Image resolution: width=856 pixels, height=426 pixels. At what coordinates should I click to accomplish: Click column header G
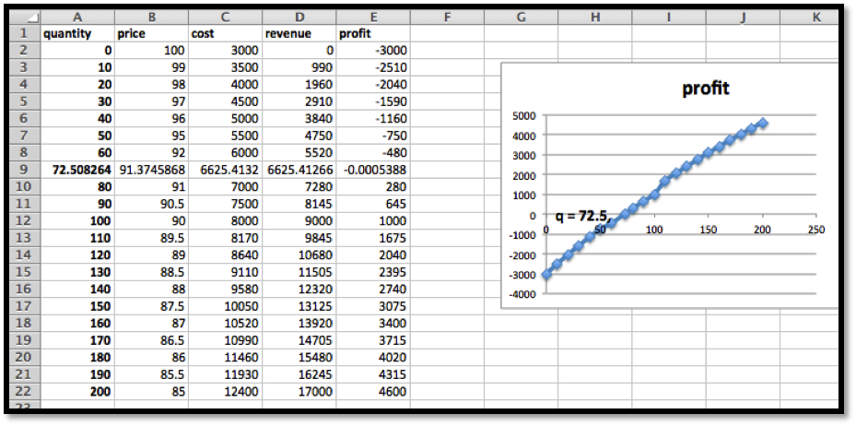tap(522, 17)
